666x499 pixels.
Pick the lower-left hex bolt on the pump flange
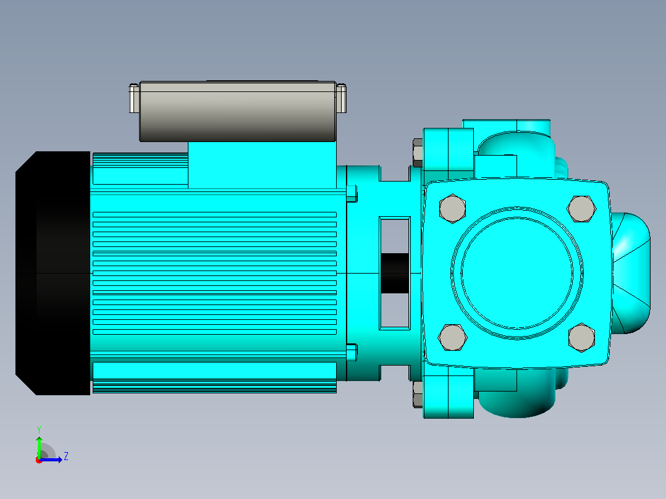(x=452, y=338)
